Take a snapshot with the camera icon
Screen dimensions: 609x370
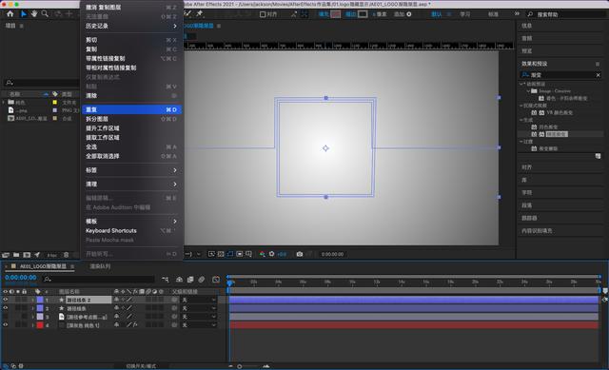point(300,254)
